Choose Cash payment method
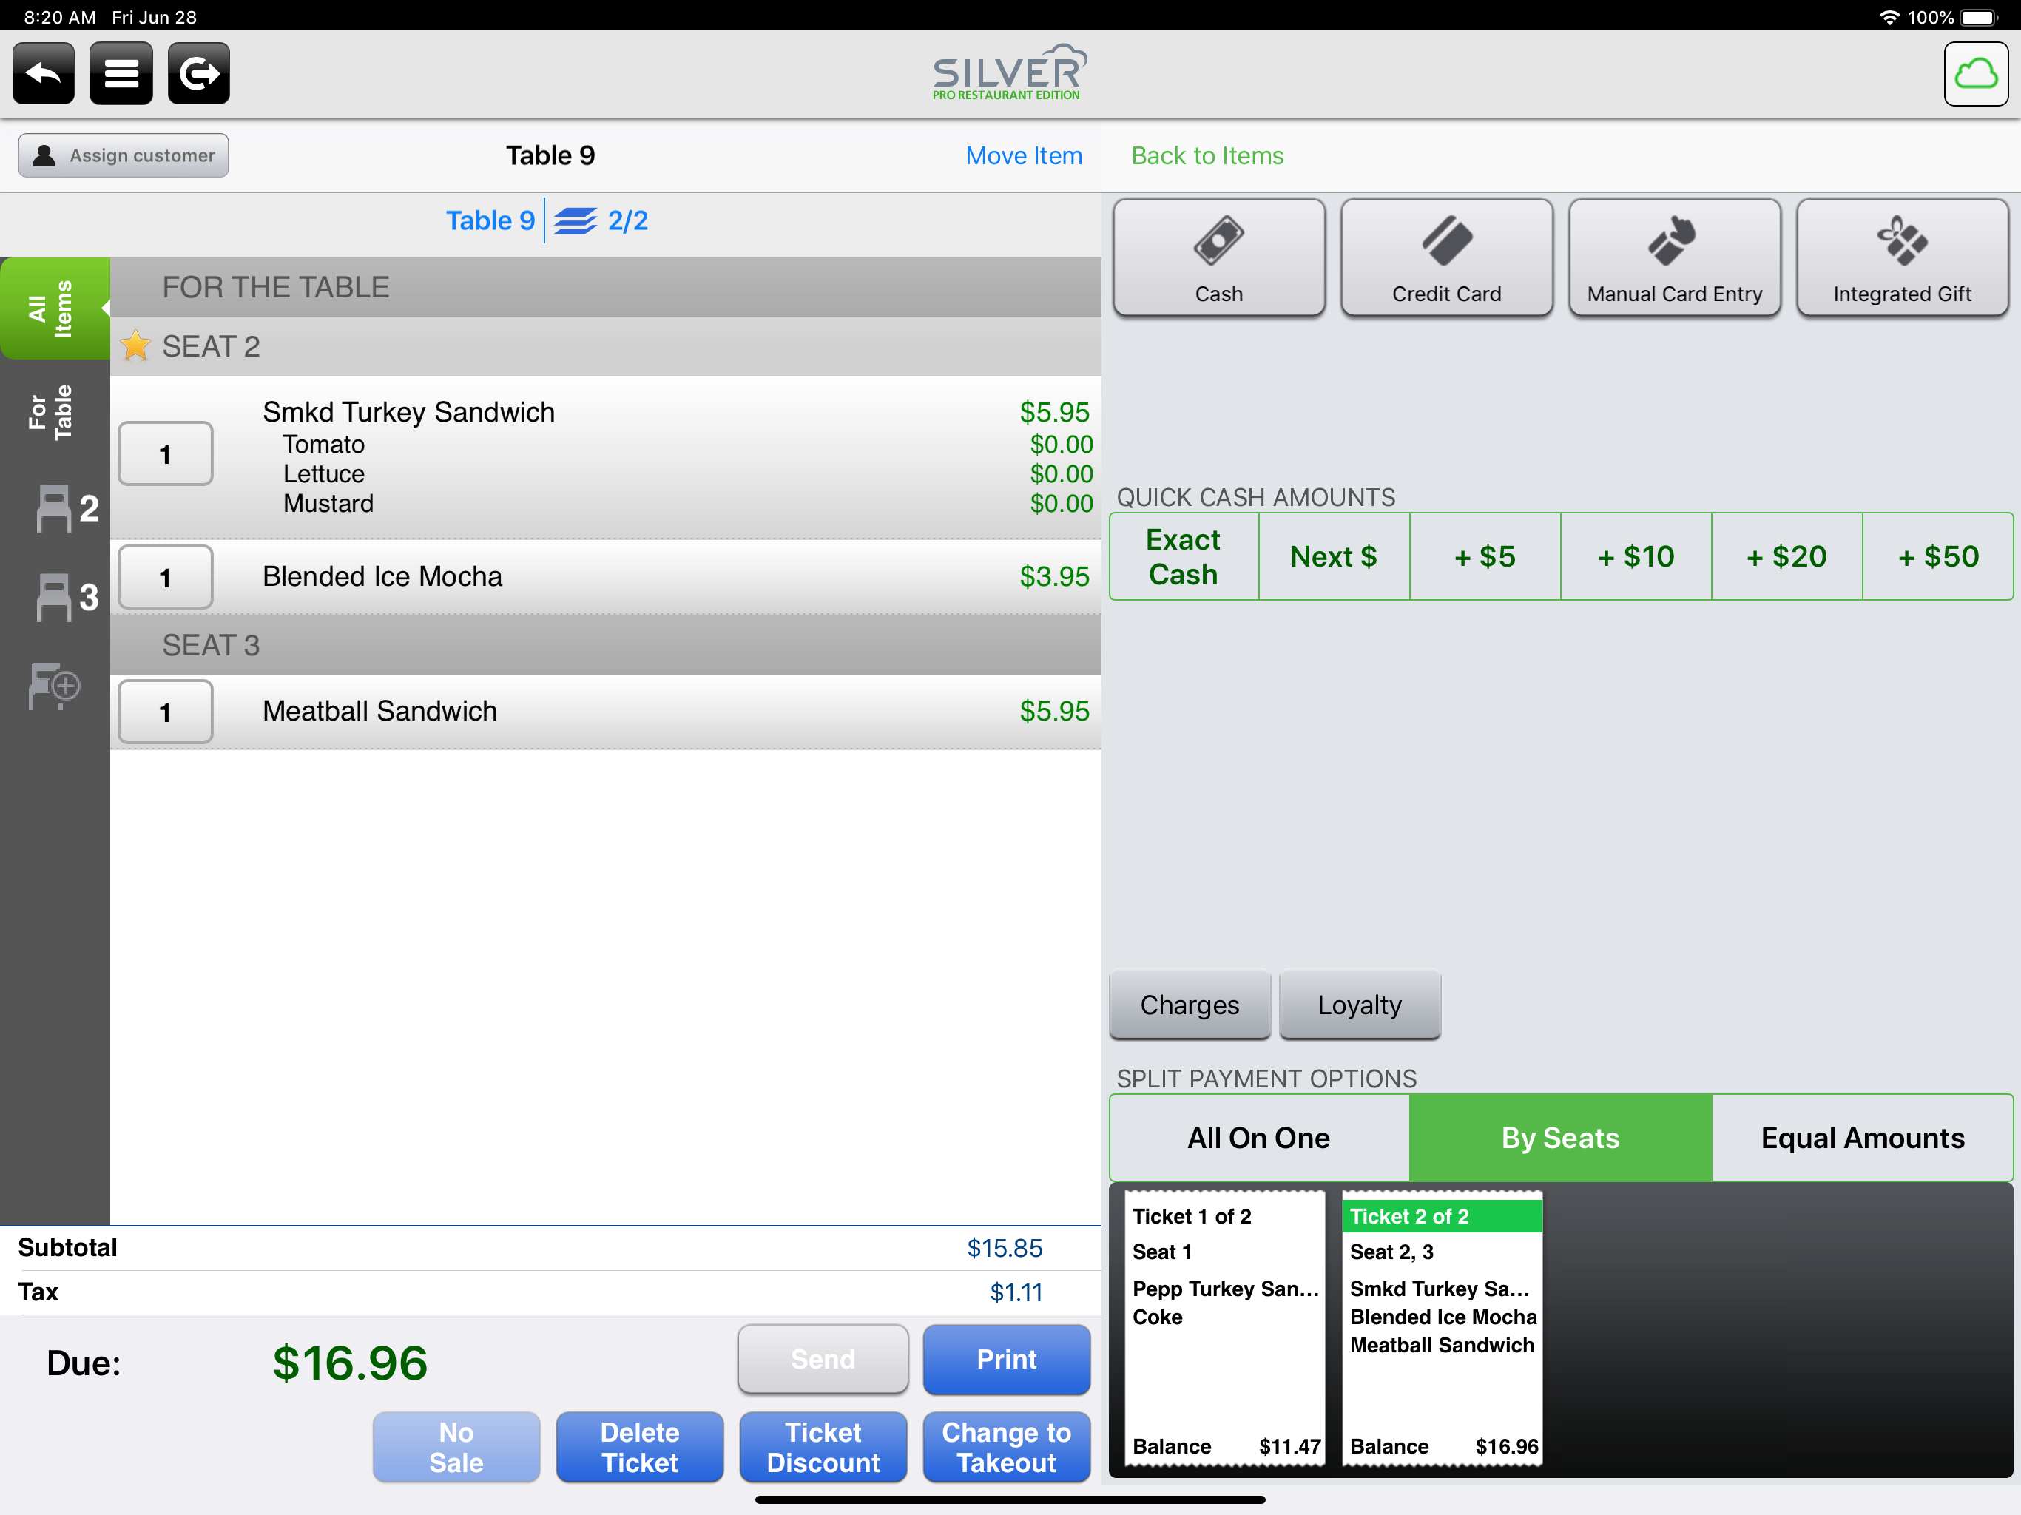 coord(1218,257)
